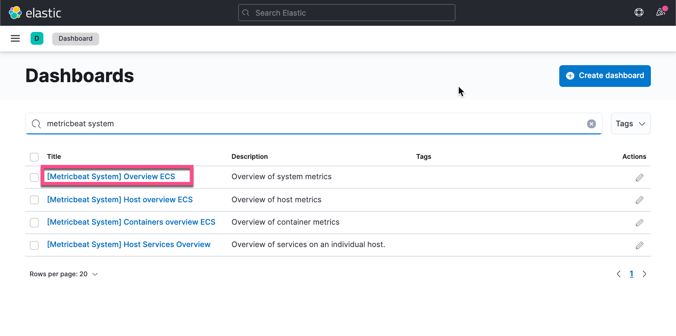Open the Rows per page dropdown
Image resolution: width=676 pixels, height=336 pixels.
pos(63,274)
